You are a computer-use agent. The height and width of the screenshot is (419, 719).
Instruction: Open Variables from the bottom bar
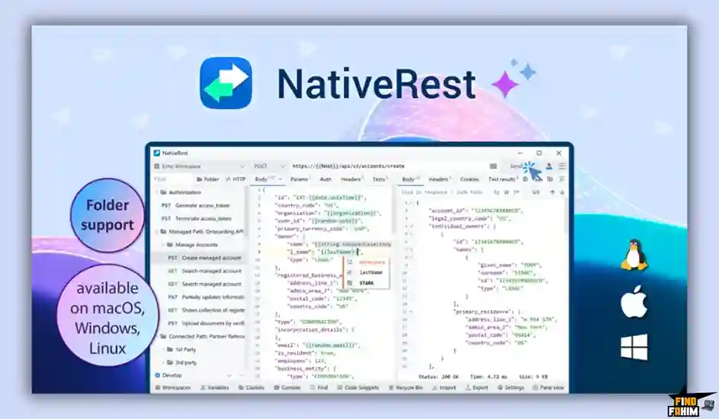(x=214, y=388)
